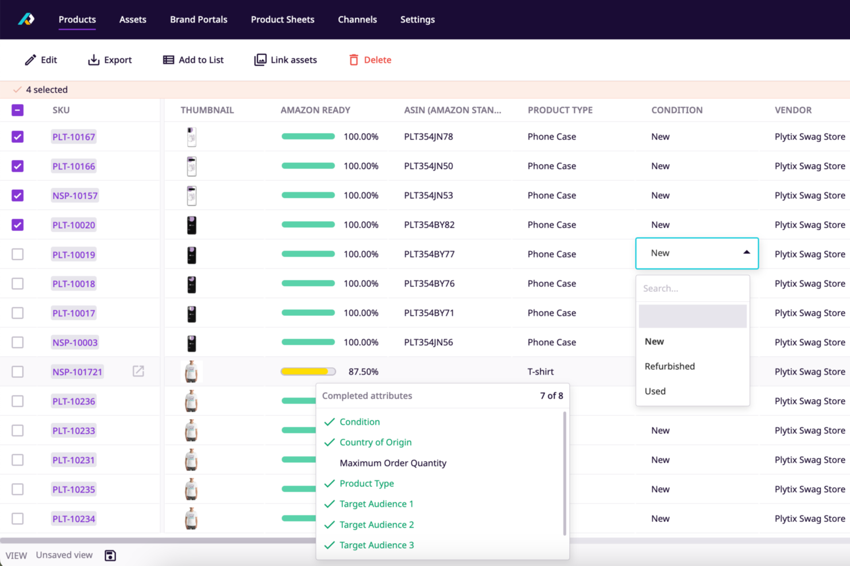Click the 4 selected checkmark icon
The image size is (850, 566).
pyautogui.click(x=17, y=89)
